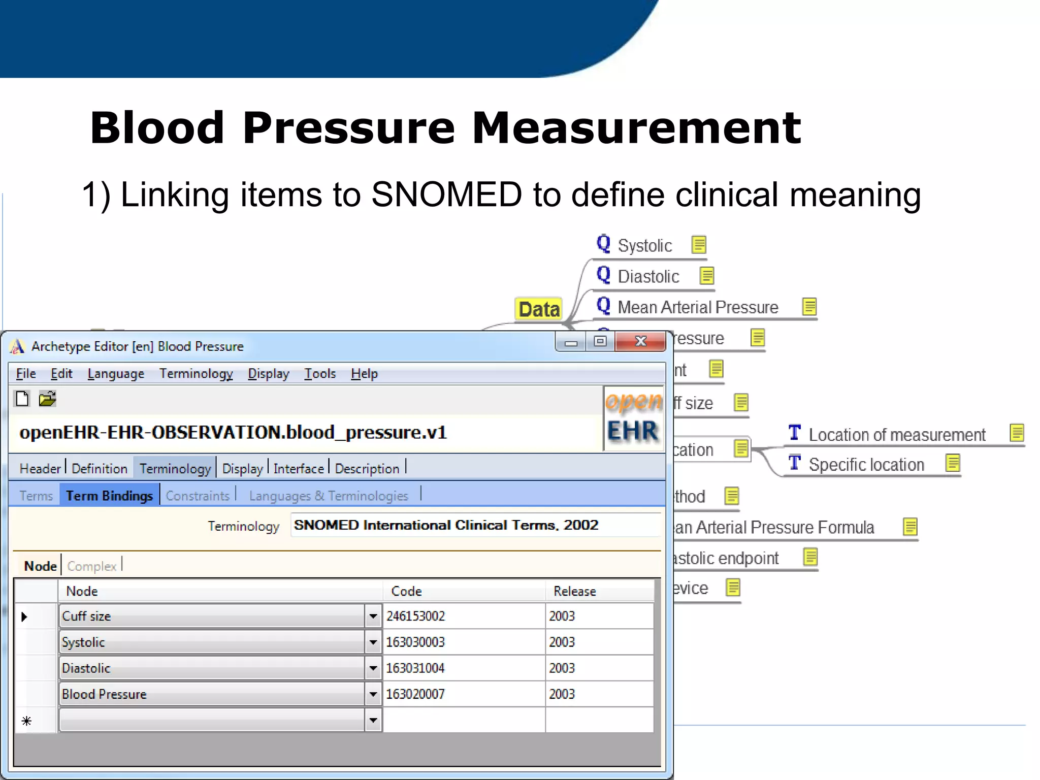This screenshot has height=780, width=1040.
Task: Open the Blood Pressure node dropdown arrow
Action: (x=373, y=694)
